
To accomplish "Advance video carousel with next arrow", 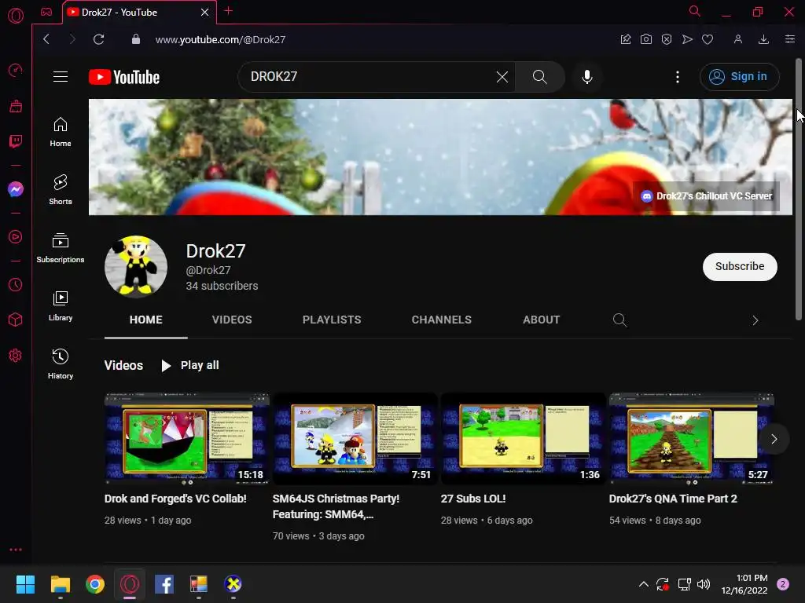I will click(x=774, y=439).
